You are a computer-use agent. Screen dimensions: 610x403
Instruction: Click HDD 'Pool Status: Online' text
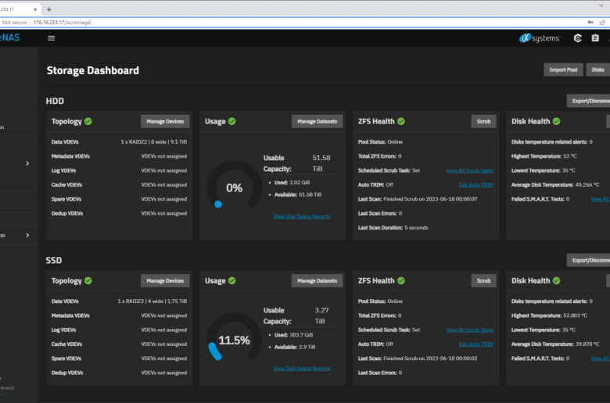pos(380,142)
